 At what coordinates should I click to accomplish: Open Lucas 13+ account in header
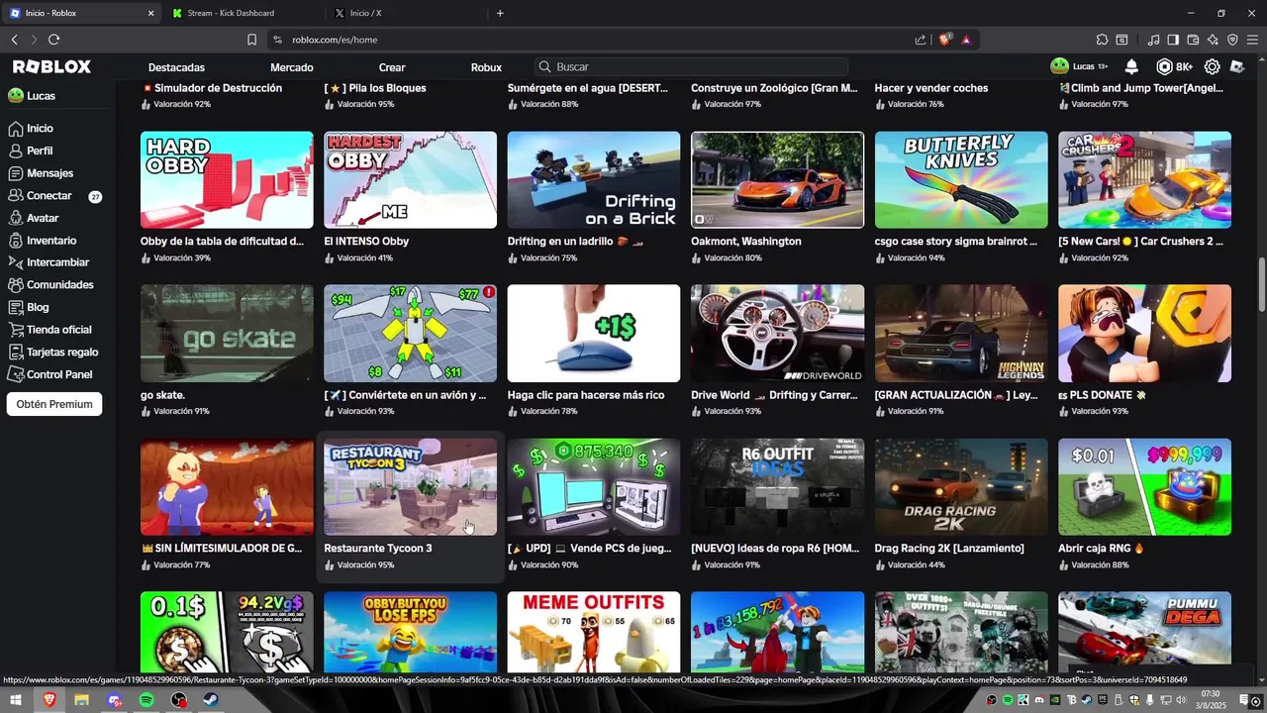[x=1081, y=66]
